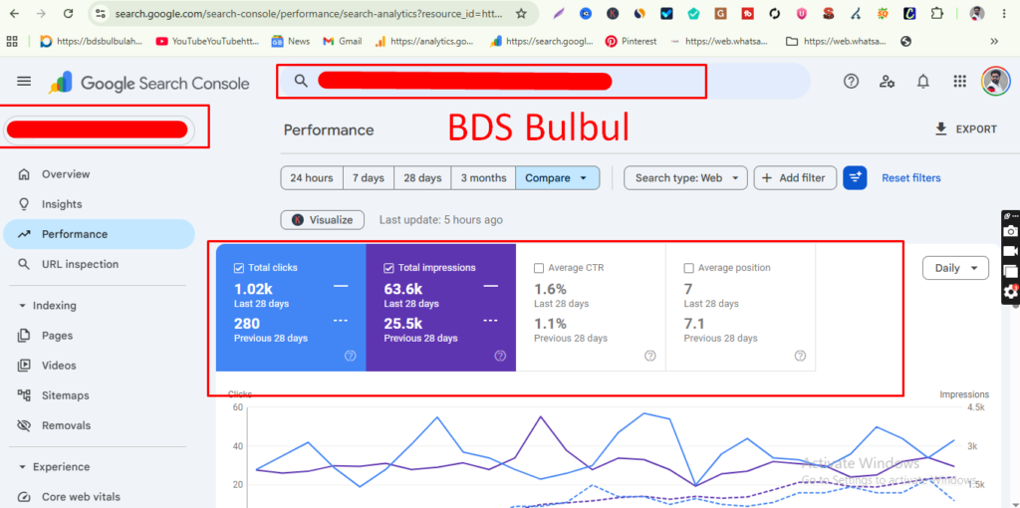Enable the Average CTR checkbox

(x=539, y=268)
